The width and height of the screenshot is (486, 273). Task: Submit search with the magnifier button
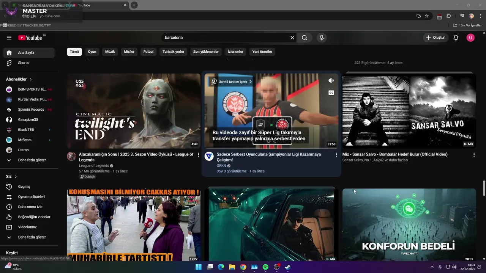pos(305,38)
